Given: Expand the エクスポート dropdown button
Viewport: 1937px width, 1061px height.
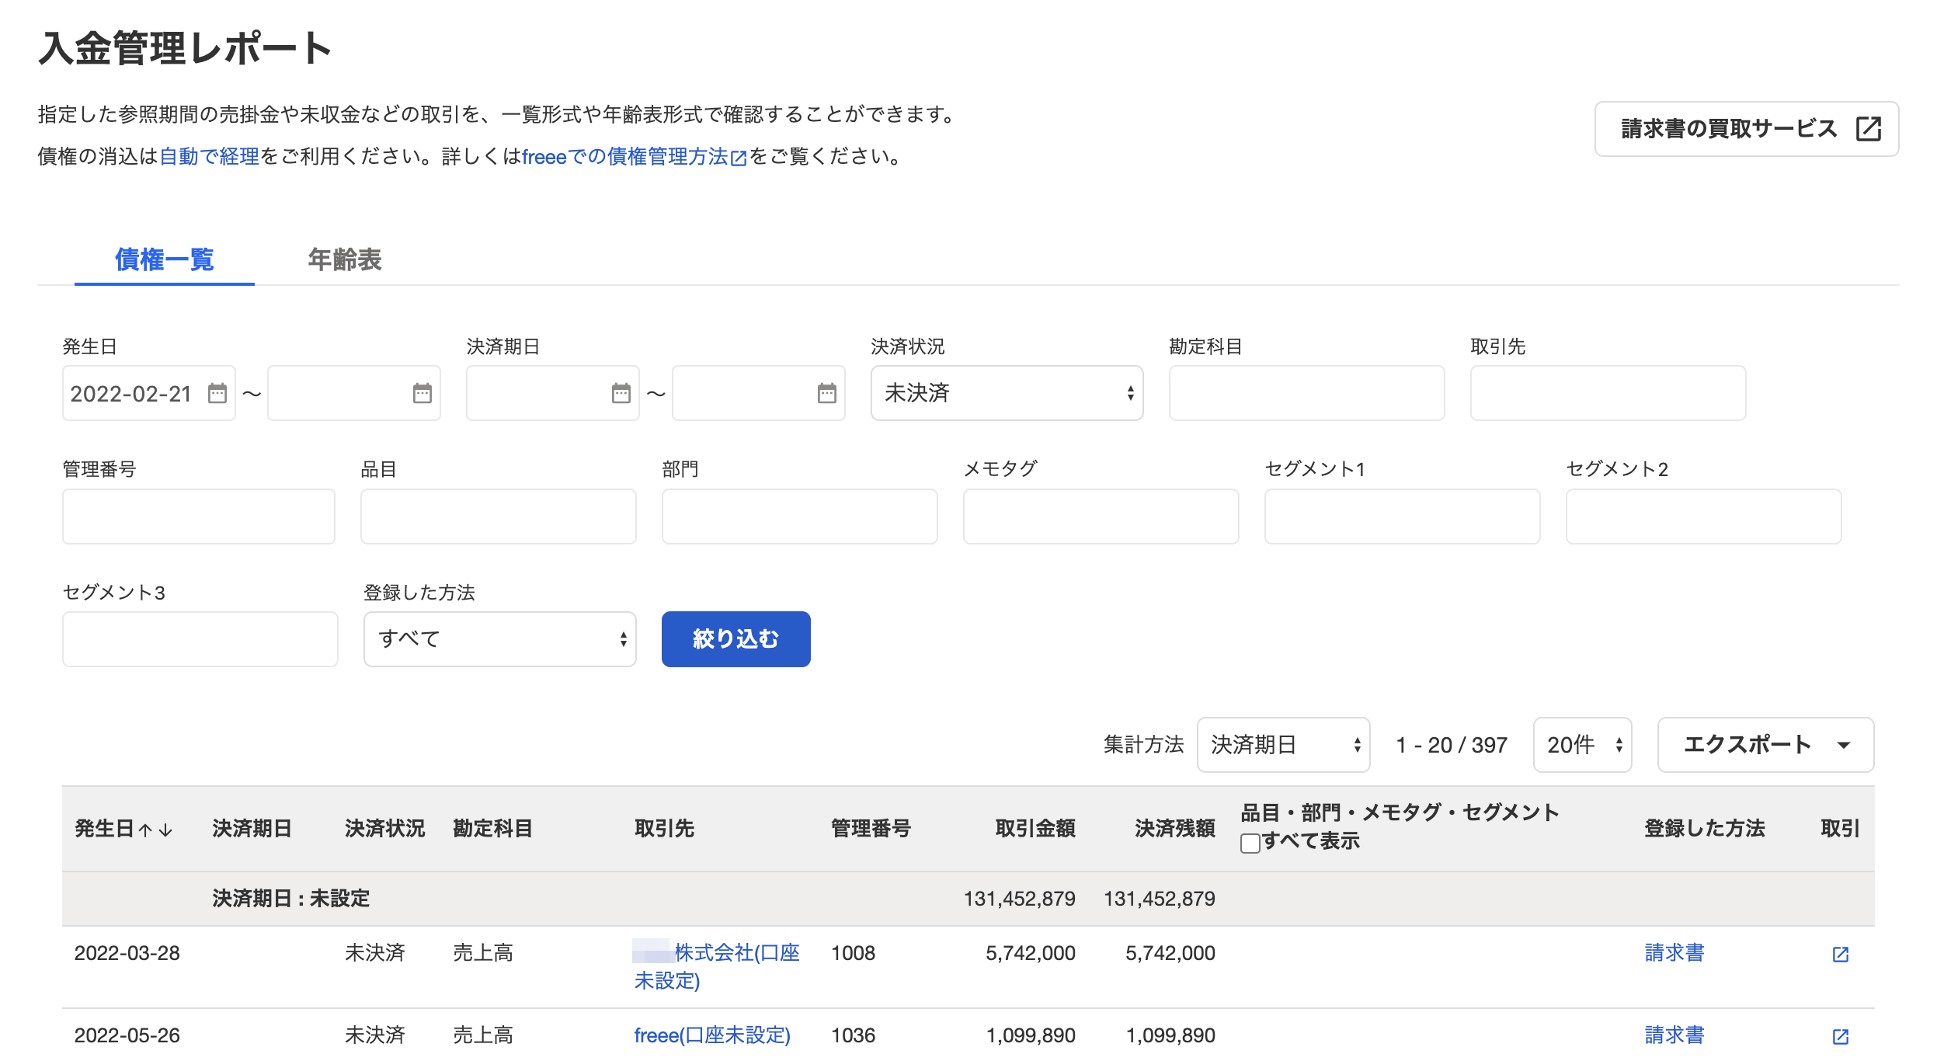Looking at the screenshot, I should (x=1765, y=745).
